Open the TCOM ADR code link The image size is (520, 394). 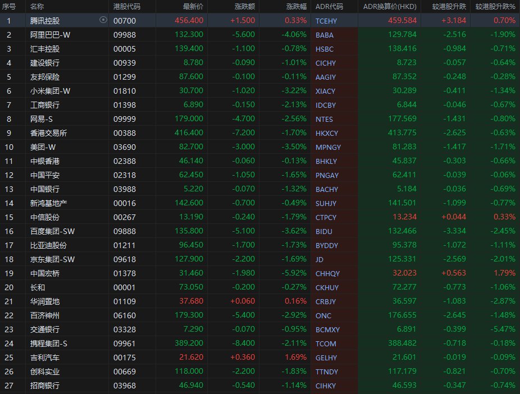coord(326,343)
